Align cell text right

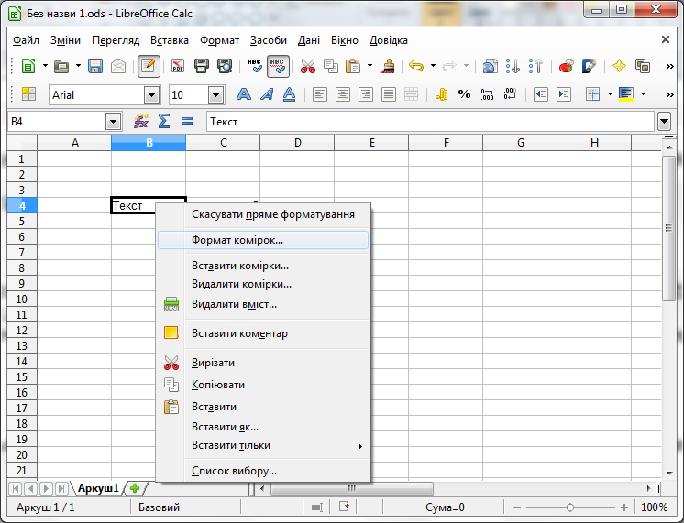366,94
